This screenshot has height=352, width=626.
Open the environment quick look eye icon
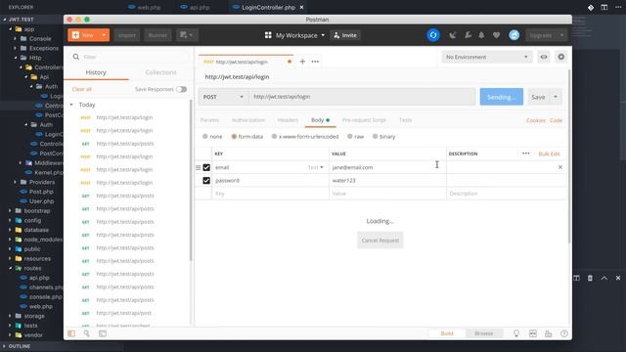click(x=544, y=57)
